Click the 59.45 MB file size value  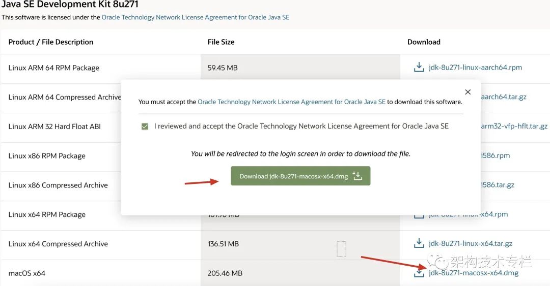223,68
